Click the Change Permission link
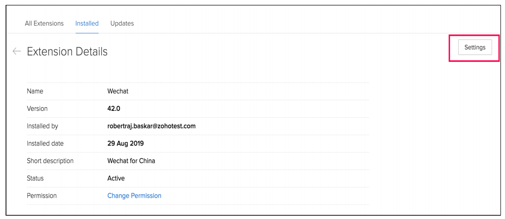Image resolution: width=505 pixels, height=219 pixels. [134, 196]
